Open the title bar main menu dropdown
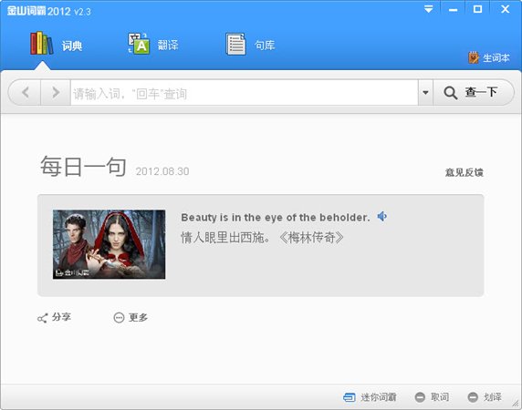The height and width of the screenshot is (410, 522). (429, 9)
